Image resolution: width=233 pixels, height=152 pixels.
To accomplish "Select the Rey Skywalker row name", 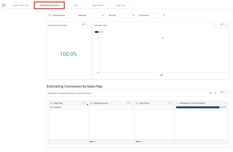I will (x=56, y=107).
